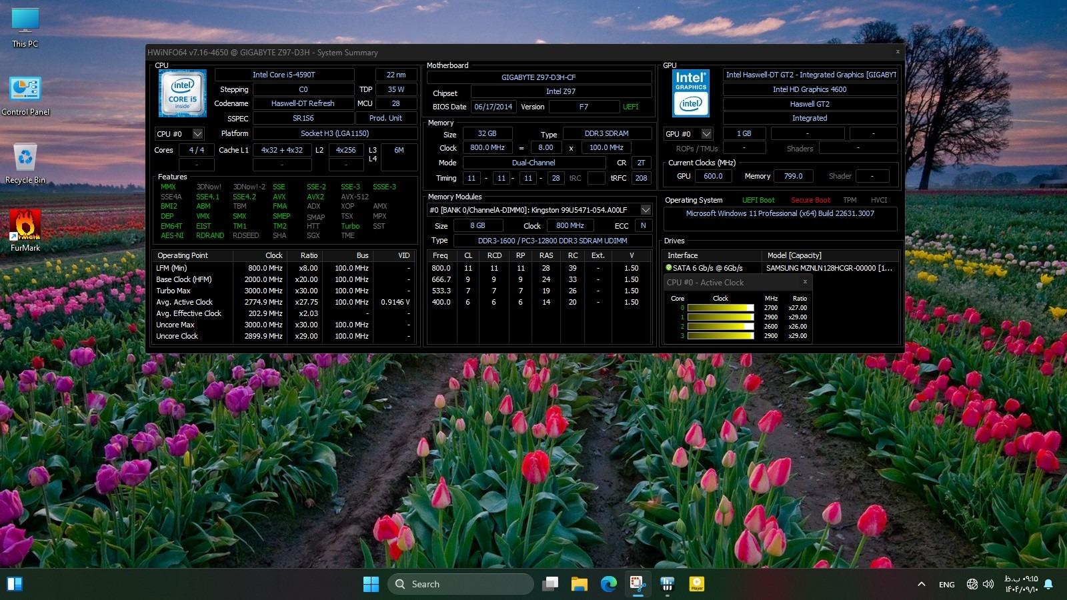Image resolution: width=1067 pixels, height=600 pixels.
Task: Show hidden system tray icons chevron
Action: 922,584
